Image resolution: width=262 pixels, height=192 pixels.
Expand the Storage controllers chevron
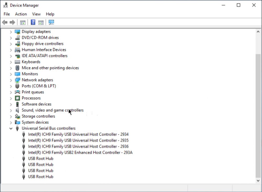(x=11, y=116)
